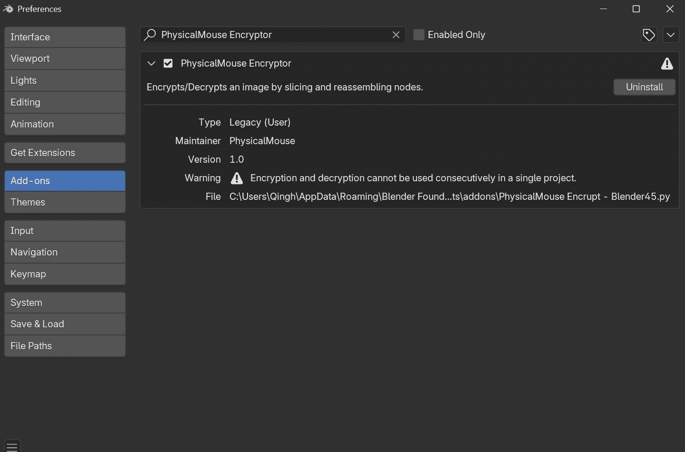The height and width of the screenshot is (452, 685).
Task: Click the Legacy (User) type value
Action: click(x=260, y=122)
